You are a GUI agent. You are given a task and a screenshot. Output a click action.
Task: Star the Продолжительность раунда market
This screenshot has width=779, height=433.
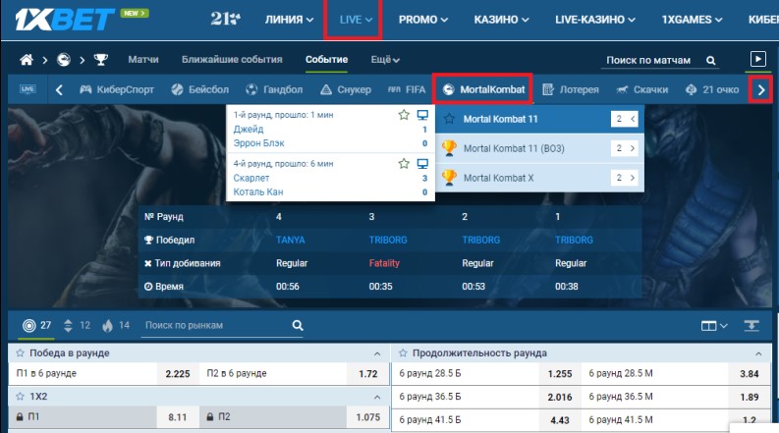[x=403, y=352]
